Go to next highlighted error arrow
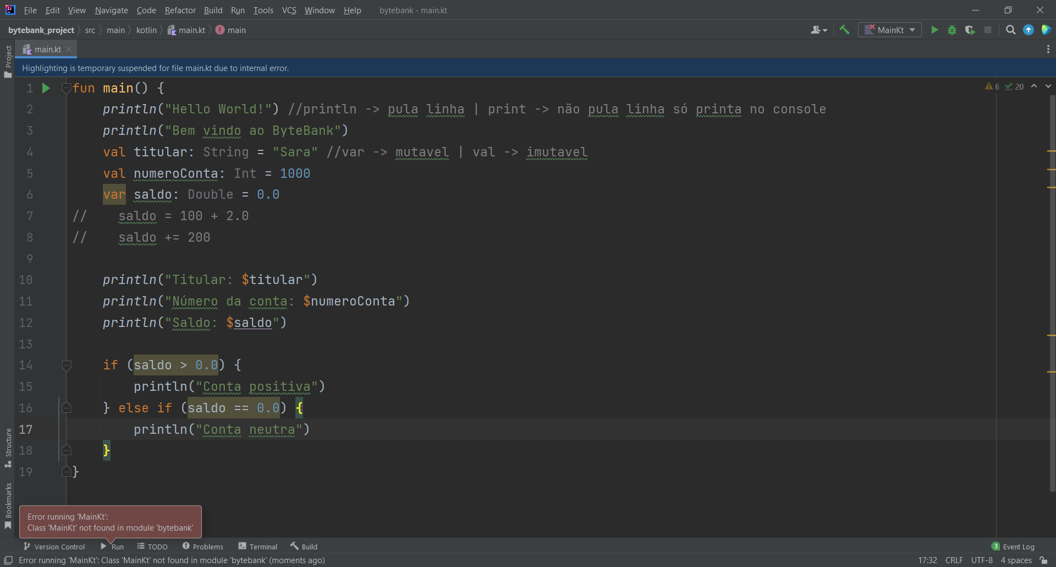Viewport: 1056px width, 567px height. point(1048,86)
